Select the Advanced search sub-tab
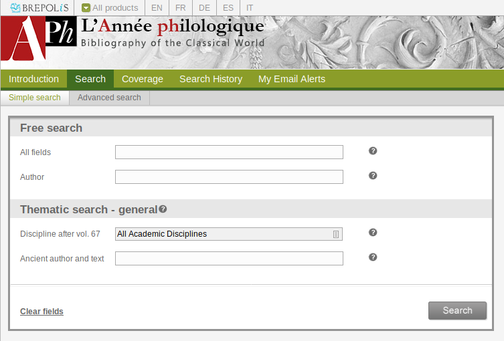 coord(109,98)
